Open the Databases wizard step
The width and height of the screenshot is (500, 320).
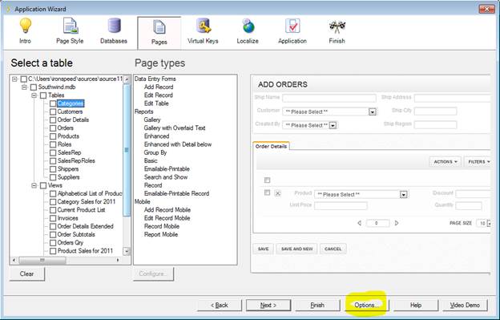[x=114, y=31]
